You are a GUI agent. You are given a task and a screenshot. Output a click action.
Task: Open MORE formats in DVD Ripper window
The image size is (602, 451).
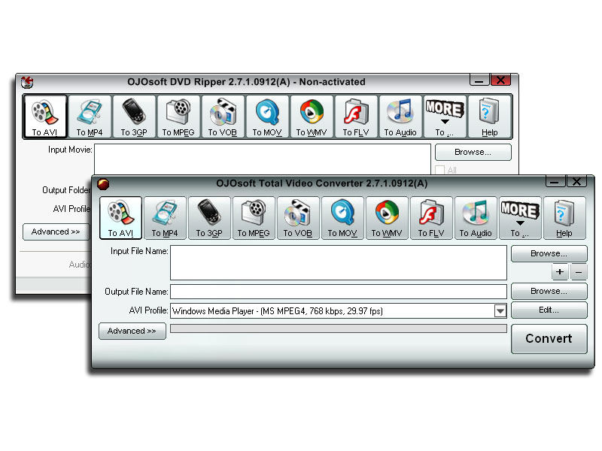pyautogui.click(x=445, y=117)
